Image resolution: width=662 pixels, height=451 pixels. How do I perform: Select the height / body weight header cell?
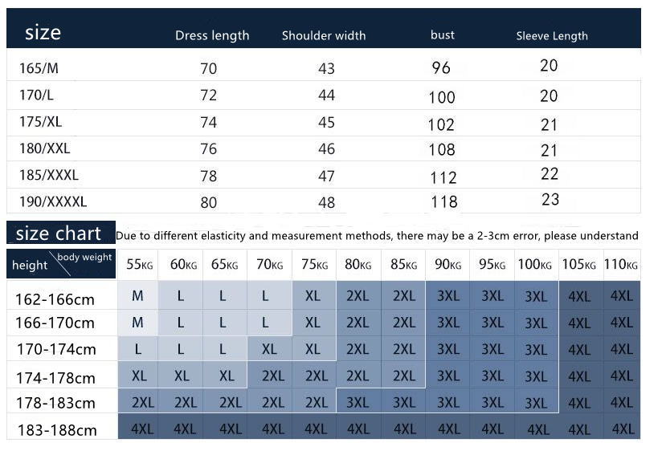[x=62, y=263]
